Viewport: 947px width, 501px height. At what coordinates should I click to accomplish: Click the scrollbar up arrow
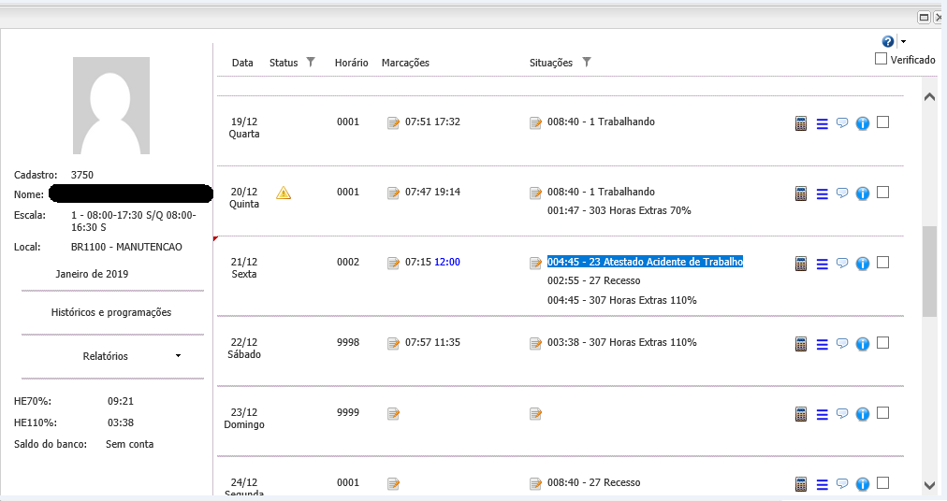coord(929,96)
